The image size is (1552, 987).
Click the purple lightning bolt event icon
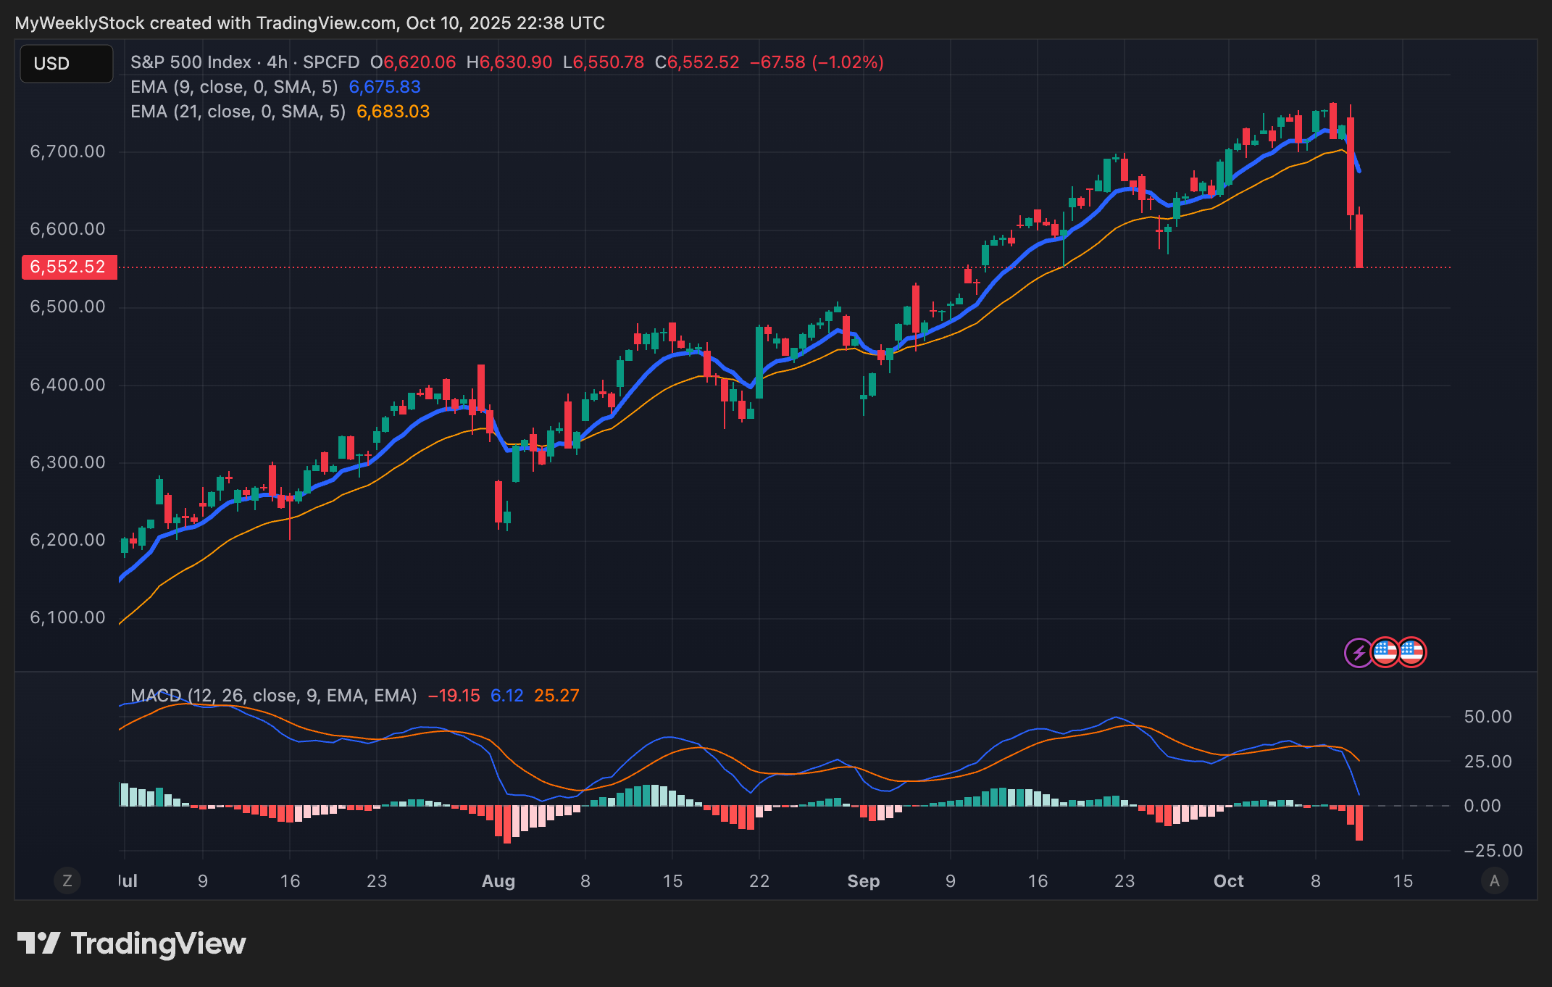(x=1359, y=652)
